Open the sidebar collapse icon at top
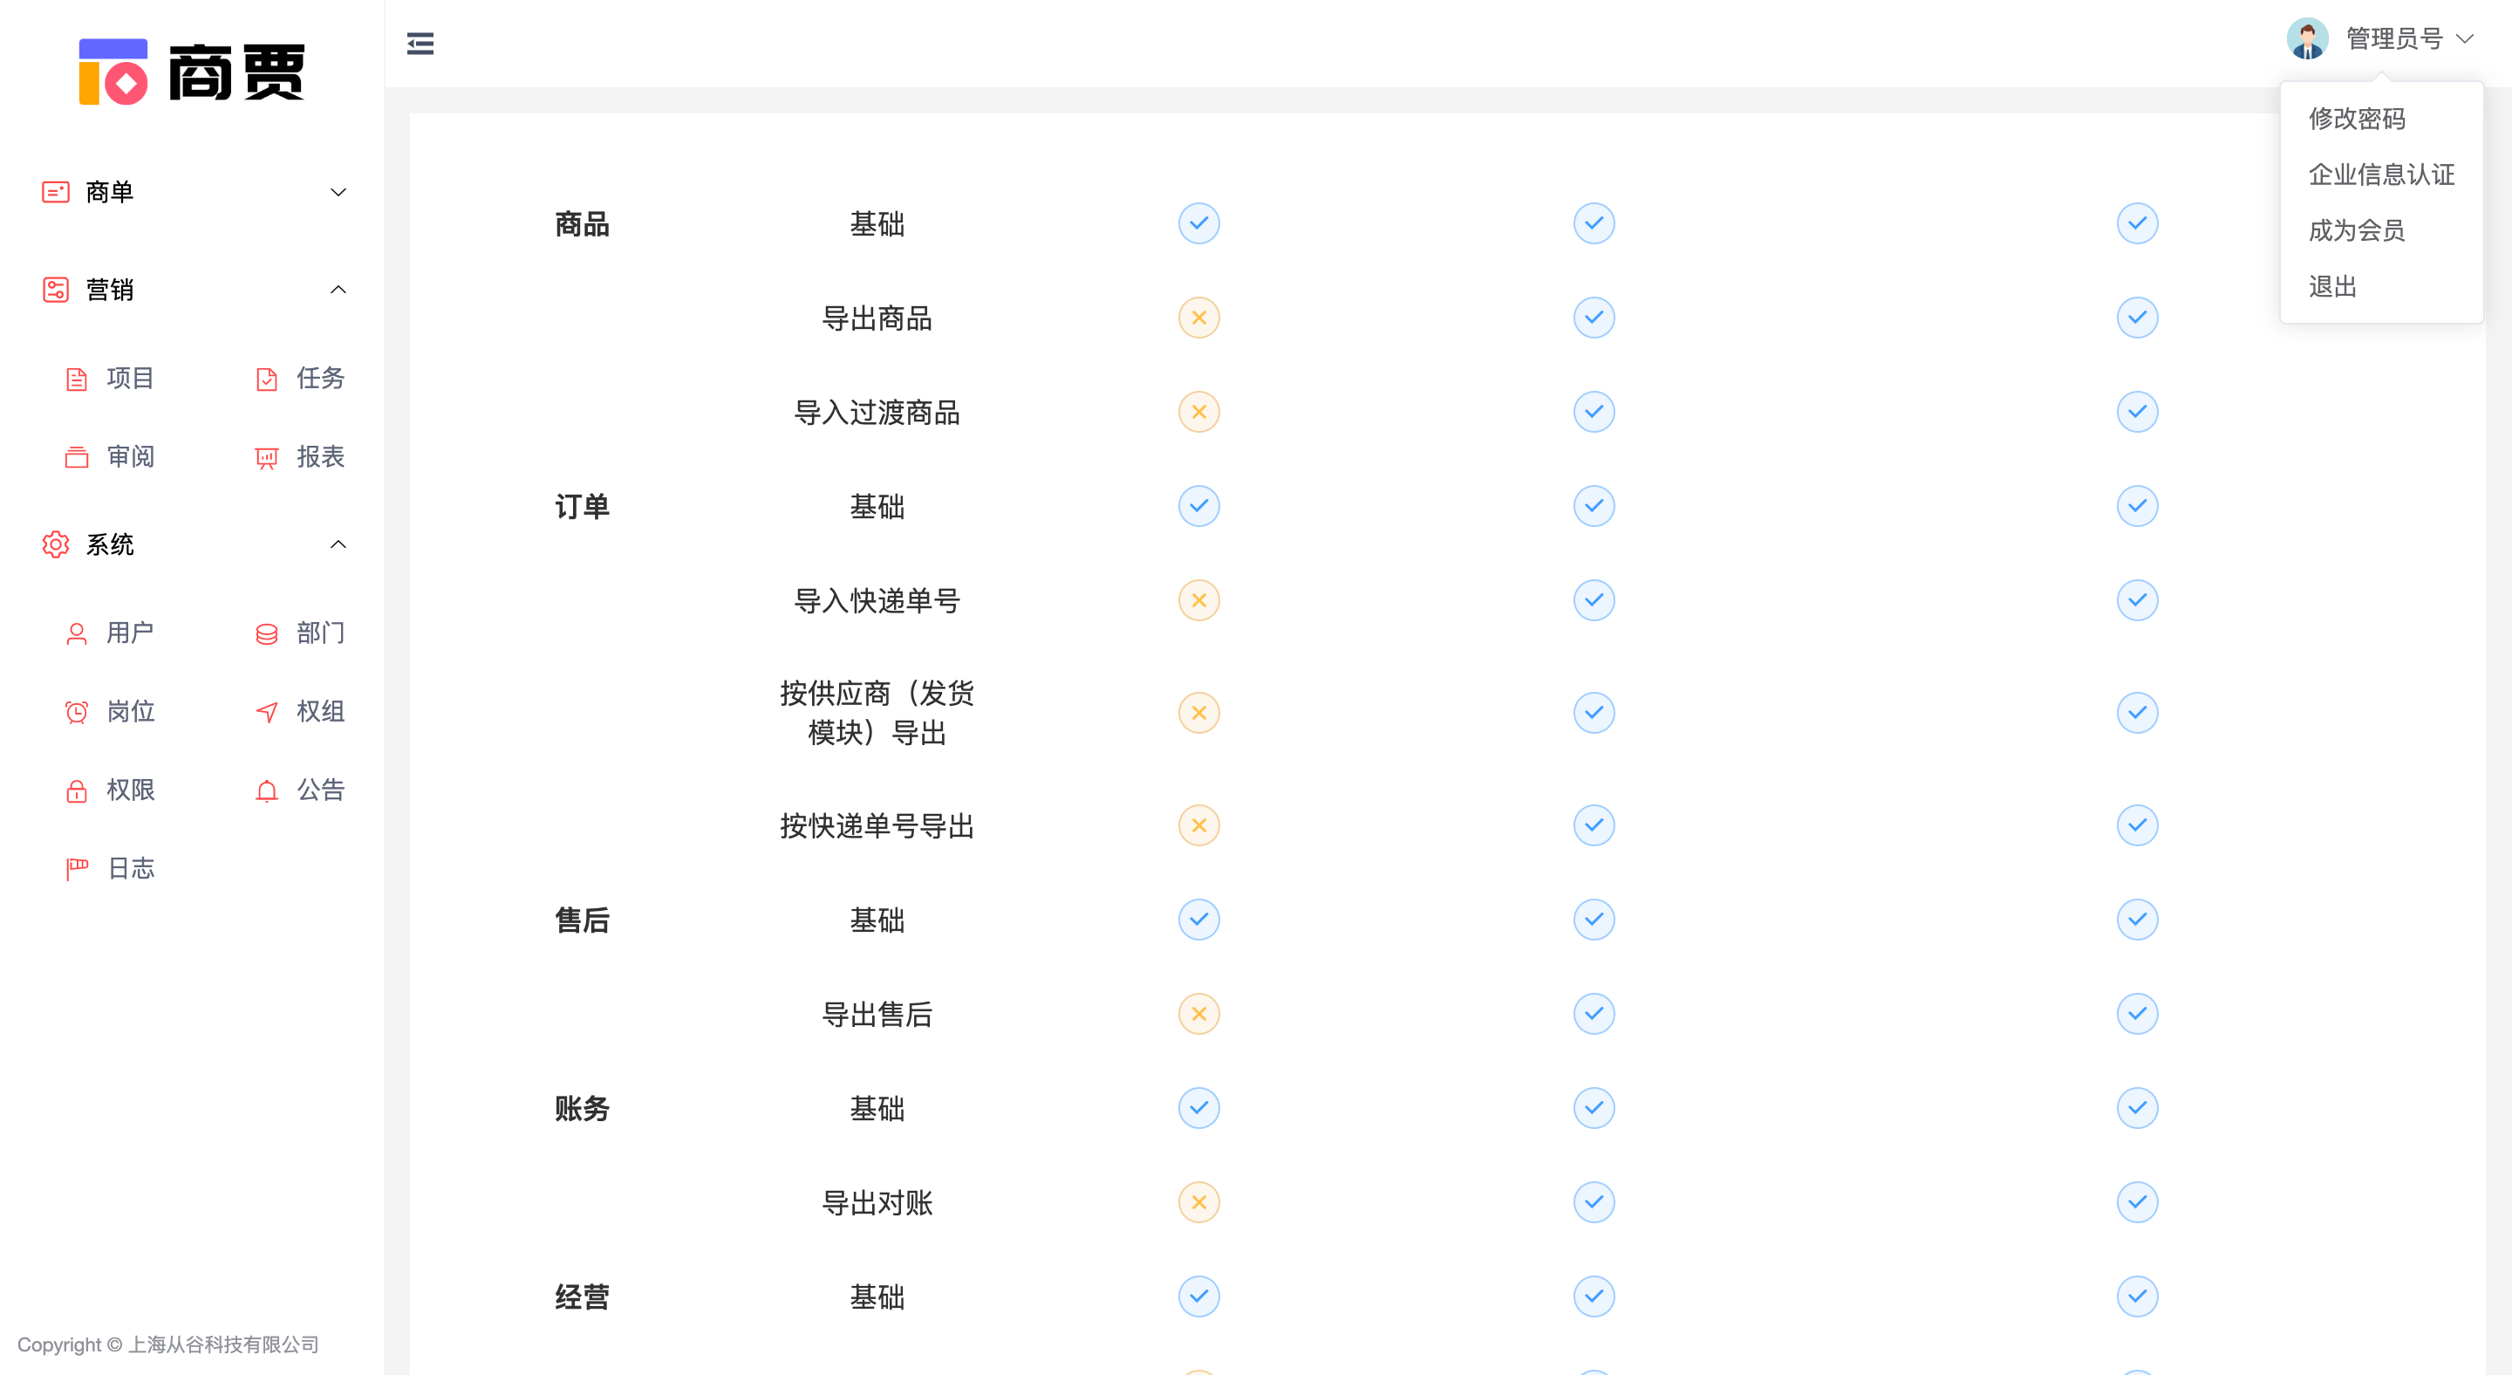 click(x=420, y=43)
